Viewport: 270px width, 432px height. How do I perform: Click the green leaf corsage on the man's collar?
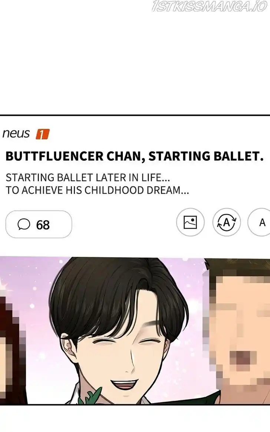pos(90,396)
